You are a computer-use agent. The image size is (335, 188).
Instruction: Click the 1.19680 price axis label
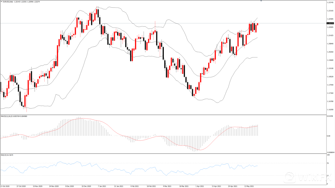tap(330, 60)
